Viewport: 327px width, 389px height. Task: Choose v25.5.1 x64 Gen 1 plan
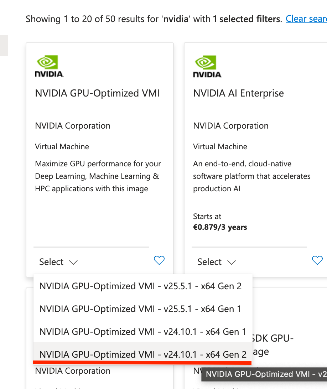point(140,309)
